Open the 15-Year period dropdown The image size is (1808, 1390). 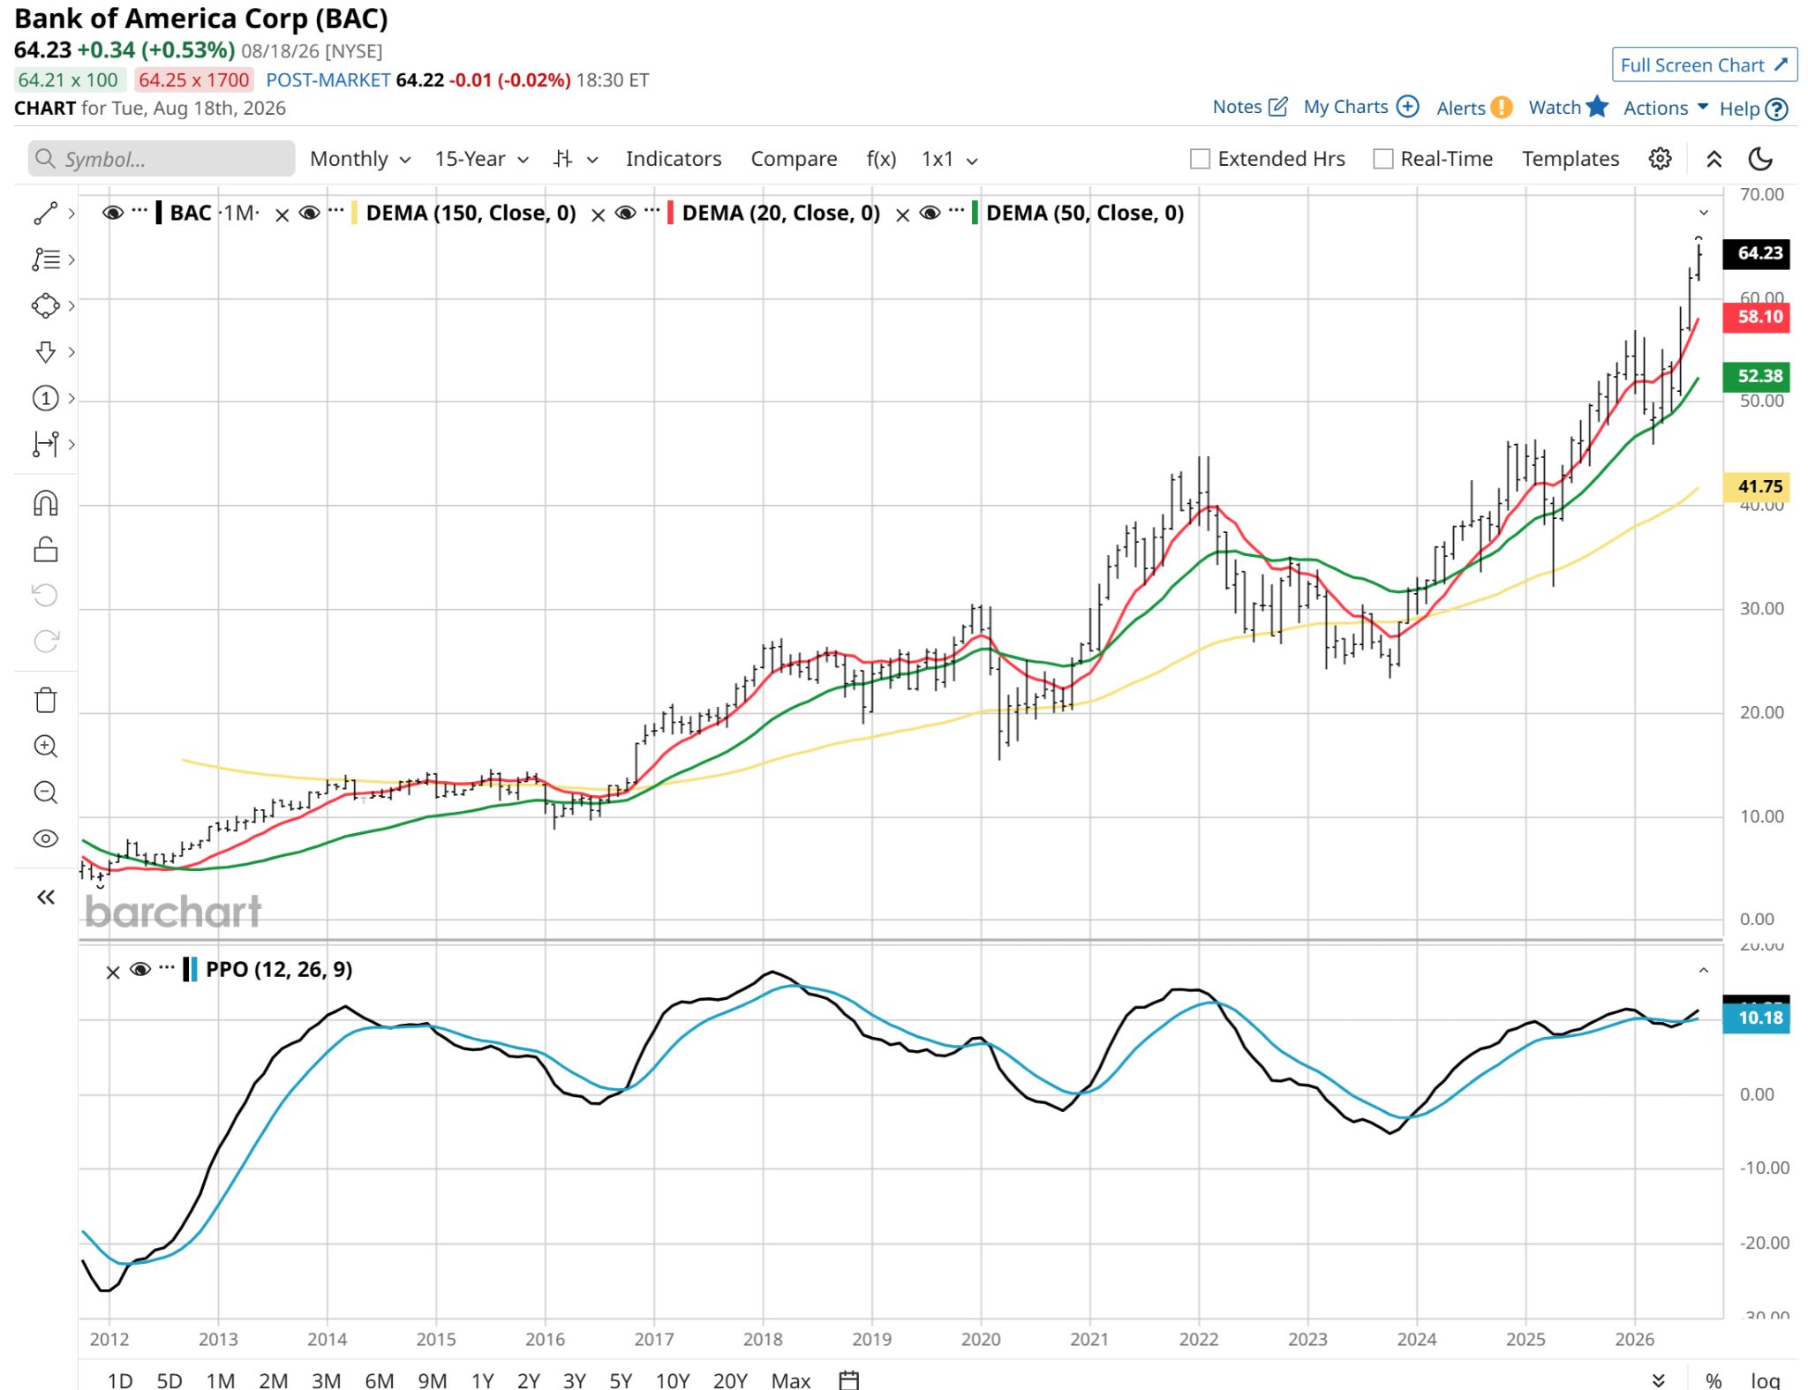click(x=481, y=159)
